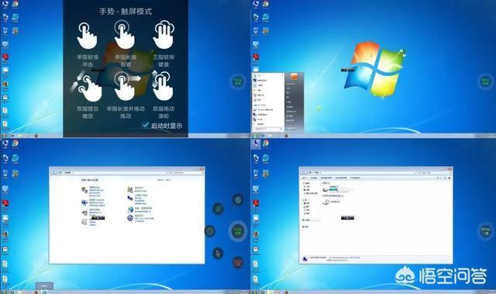Tap the fullscreen expand icon in radial menu
Viewport: 496px width, 294px height.
point(219,209)
